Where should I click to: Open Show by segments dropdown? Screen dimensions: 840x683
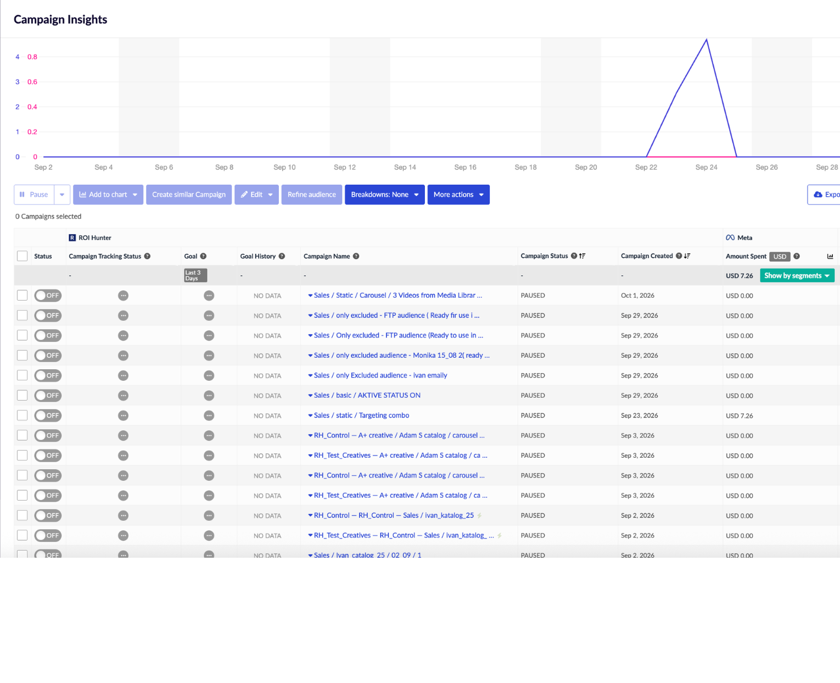click(797, 276)
